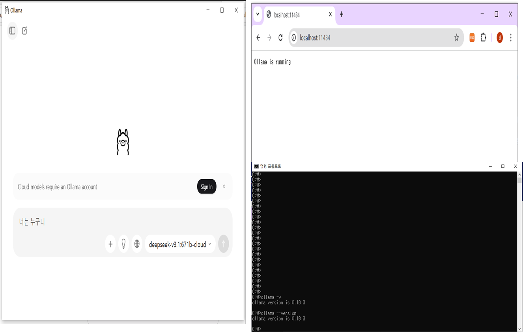Click the 'ollama --version' command line
Image resolution: width=523 pixels, height=332 pixels.
[274, 313]
